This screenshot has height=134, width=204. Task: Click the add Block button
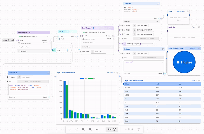coord(129,129)
